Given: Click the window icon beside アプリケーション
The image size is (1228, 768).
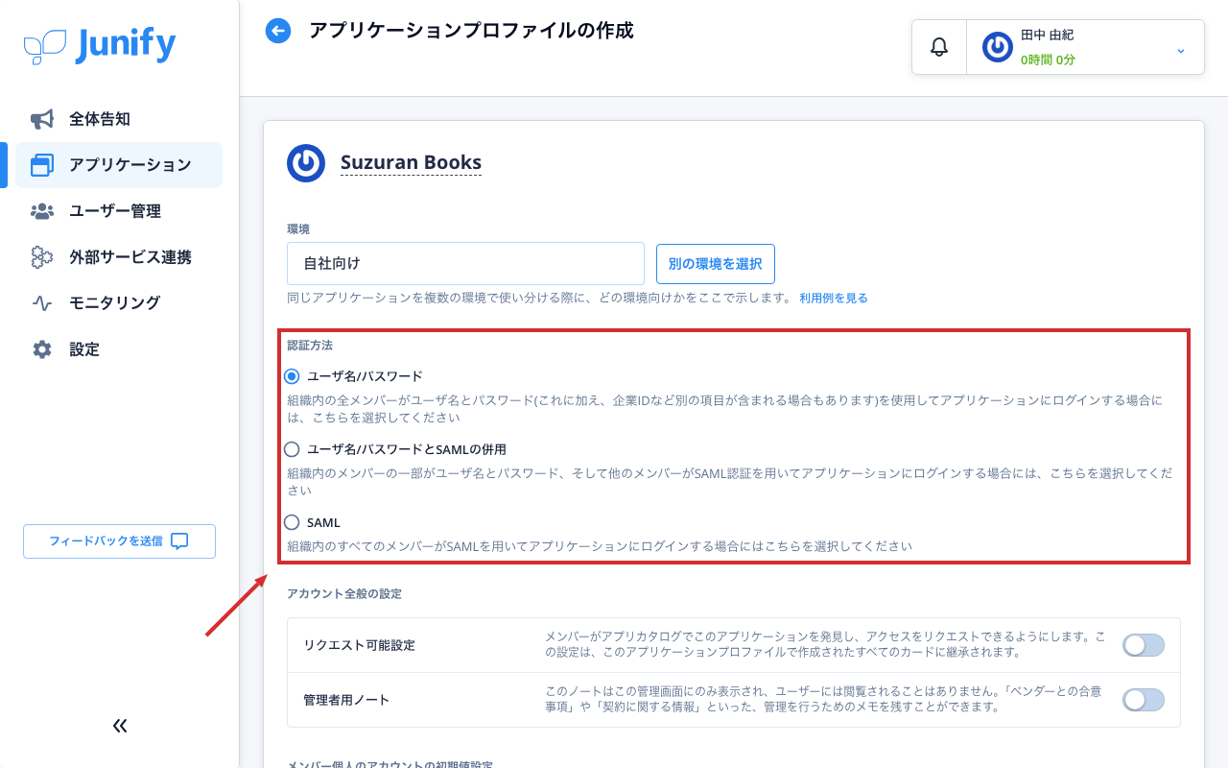Looking at the screenshot, I should tap(42, 165).
